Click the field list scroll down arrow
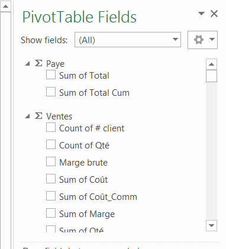Image resolution: width=226 pixels, height=249 pixels. 211,225
